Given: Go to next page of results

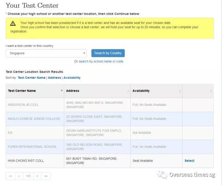Looking at the screenshot, I should pos(37,176).
